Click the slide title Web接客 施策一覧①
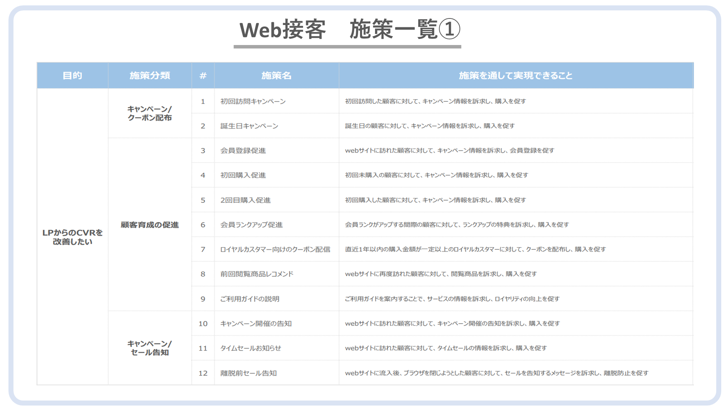The height and width of the screenshot is (409, 727). [x=349, y=30]
